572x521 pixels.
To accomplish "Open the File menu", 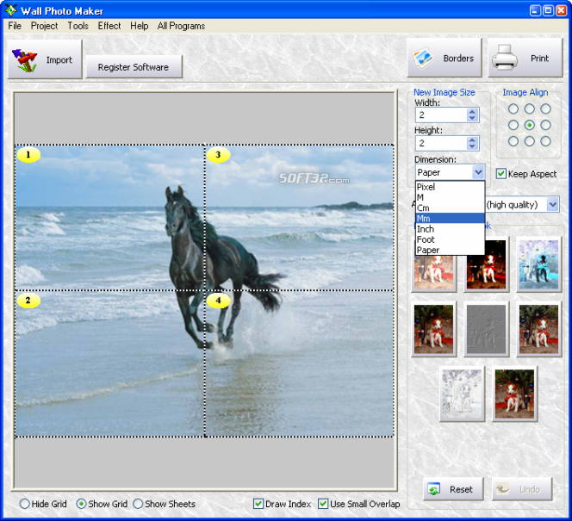I will (x=15, y=26).
